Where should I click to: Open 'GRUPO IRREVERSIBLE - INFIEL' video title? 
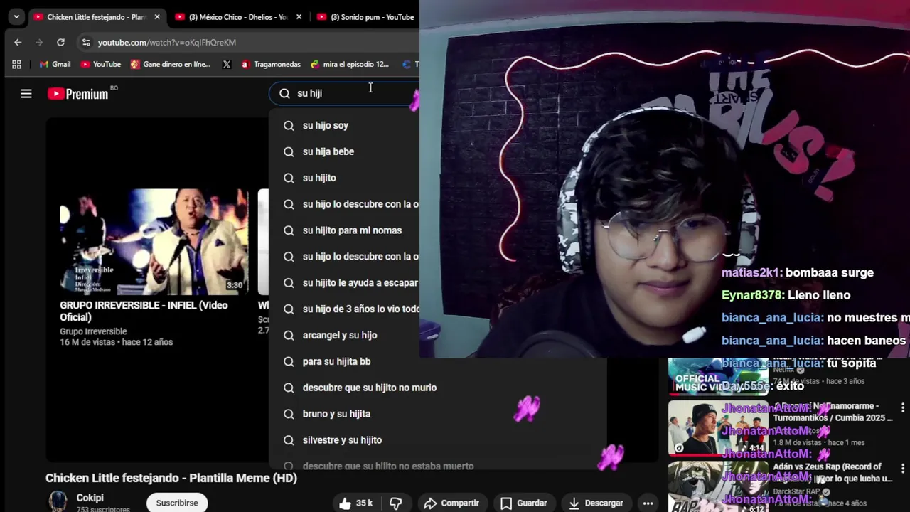[144, 311]
